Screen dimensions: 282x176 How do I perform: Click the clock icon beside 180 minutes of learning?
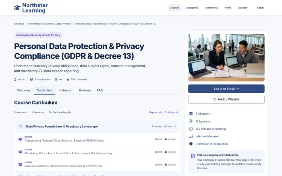tap(191, 129)
